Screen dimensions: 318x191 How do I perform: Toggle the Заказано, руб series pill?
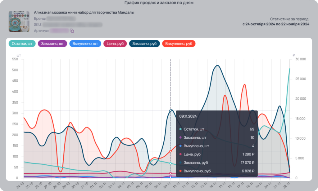(x=144, y=44)
